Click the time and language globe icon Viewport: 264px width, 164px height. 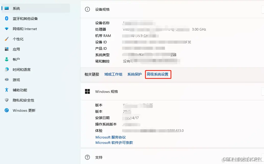[7, 69]
